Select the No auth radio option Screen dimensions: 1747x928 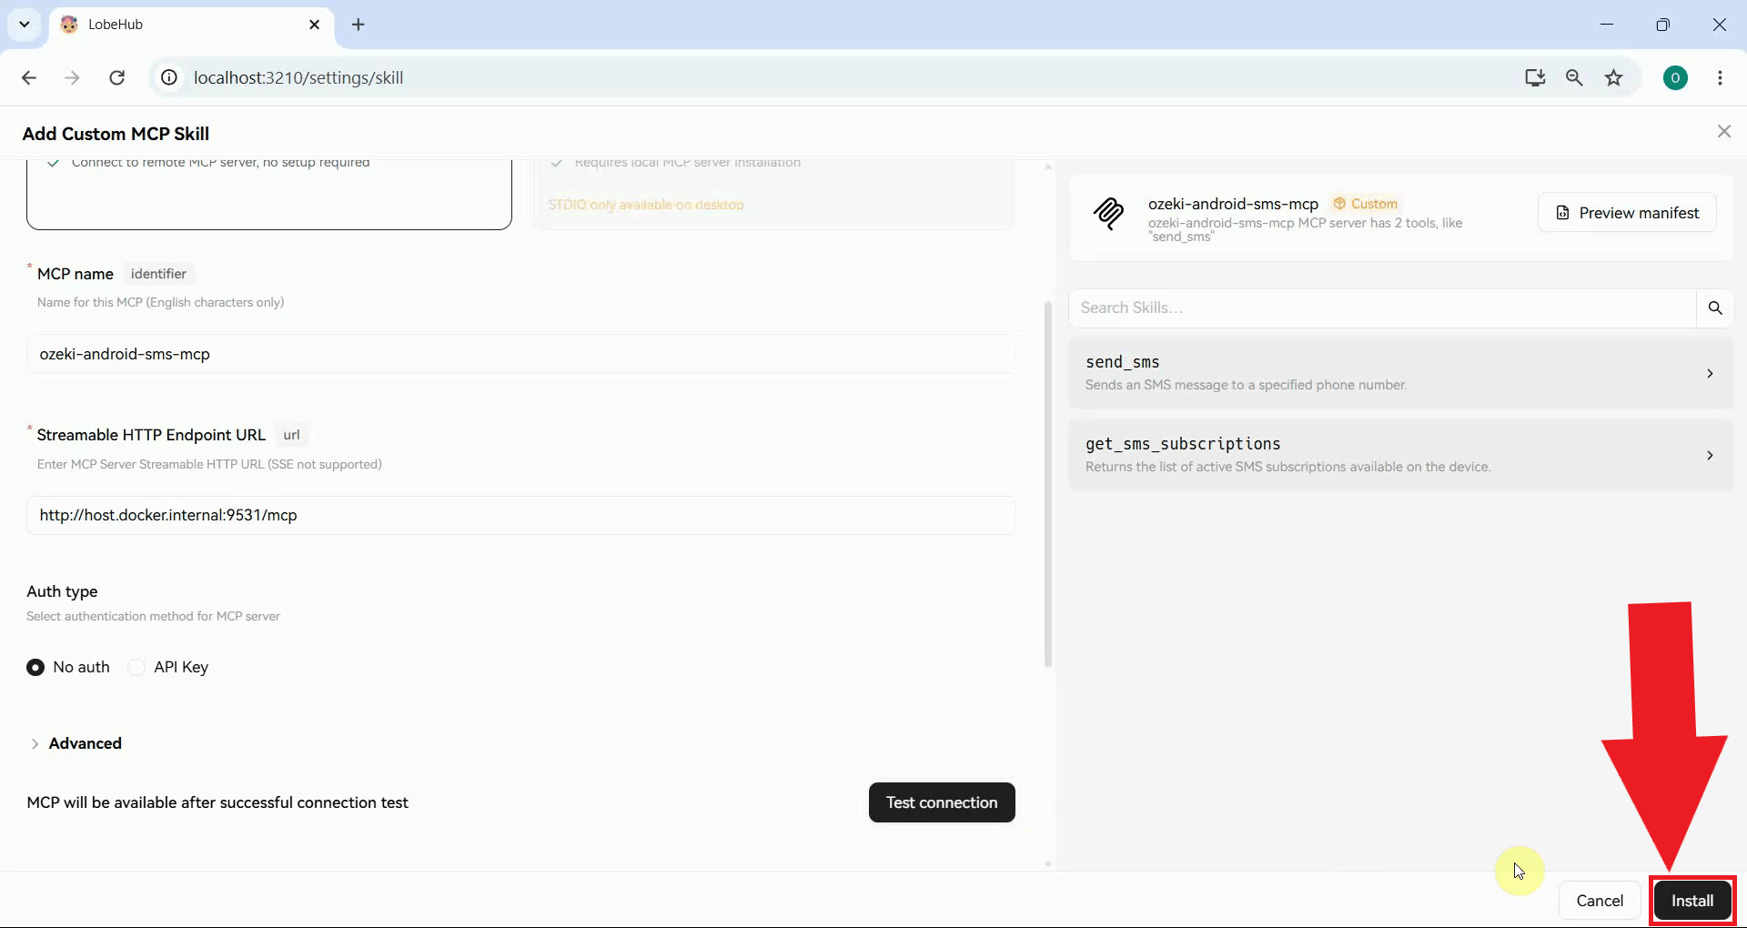point(35,667)
